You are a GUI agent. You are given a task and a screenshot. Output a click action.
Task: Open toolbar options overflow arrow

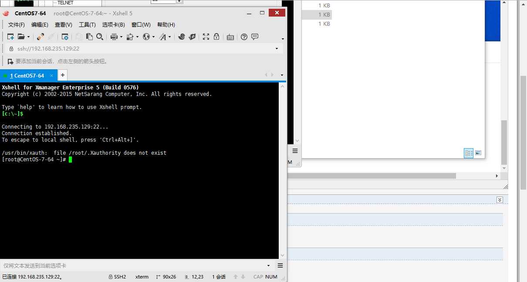point(283,39)
